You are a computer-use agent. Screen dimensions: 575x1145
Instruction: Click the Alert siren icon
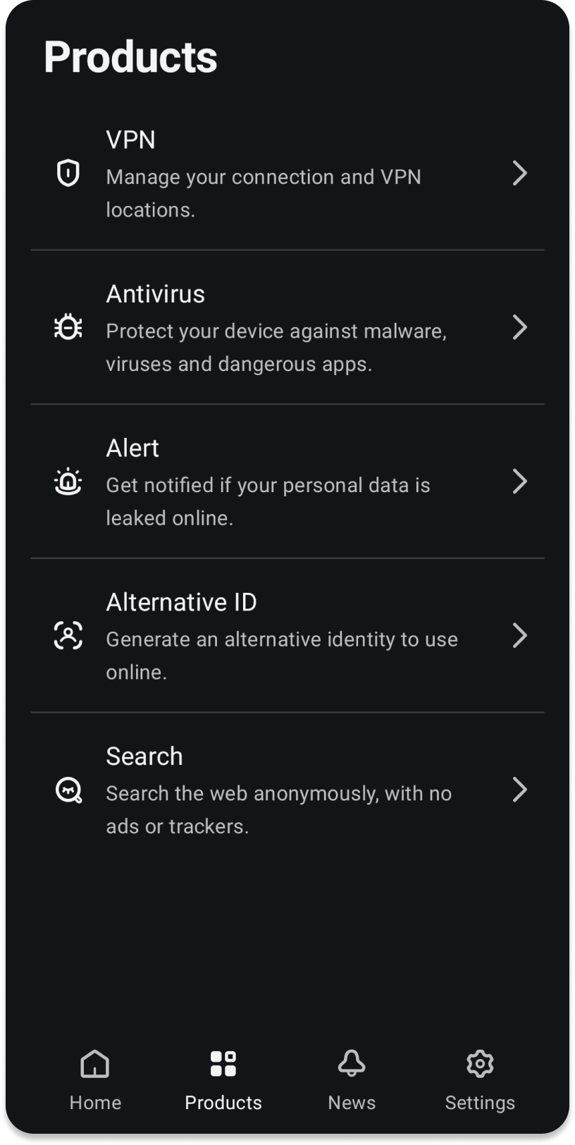(68, 482)
